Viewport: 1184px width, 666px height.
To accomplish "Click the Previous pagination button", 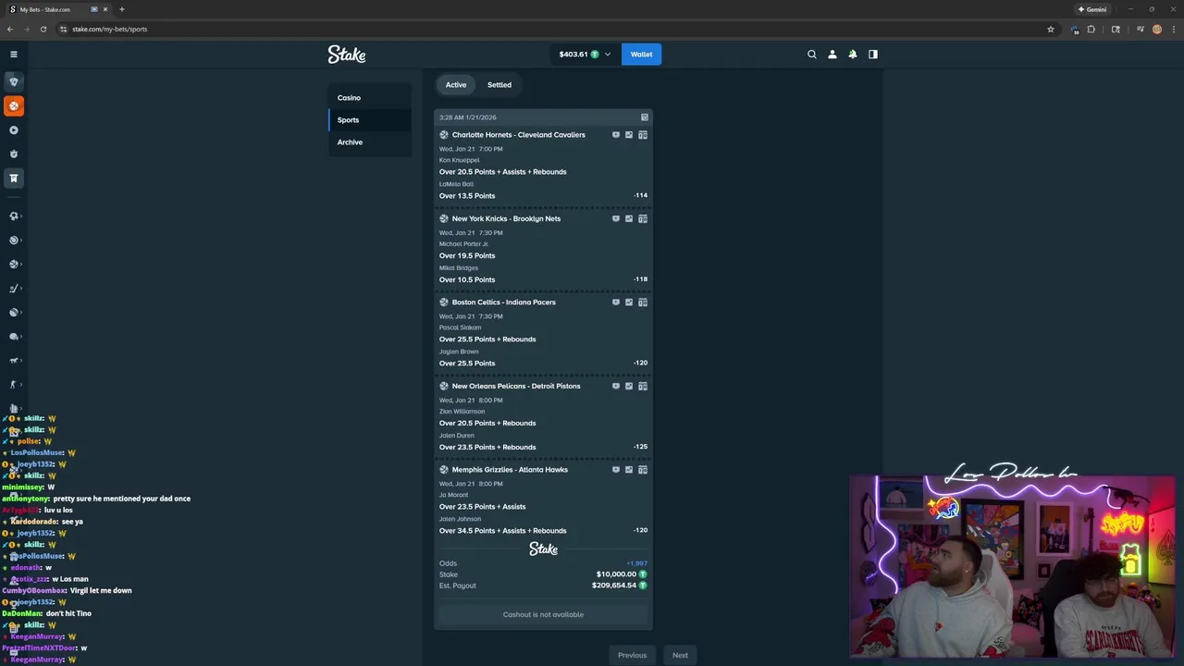I will point(633,655).
